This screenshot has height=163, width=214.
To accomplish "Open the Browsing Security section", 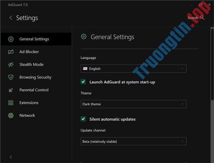I will tap(36, 77).
